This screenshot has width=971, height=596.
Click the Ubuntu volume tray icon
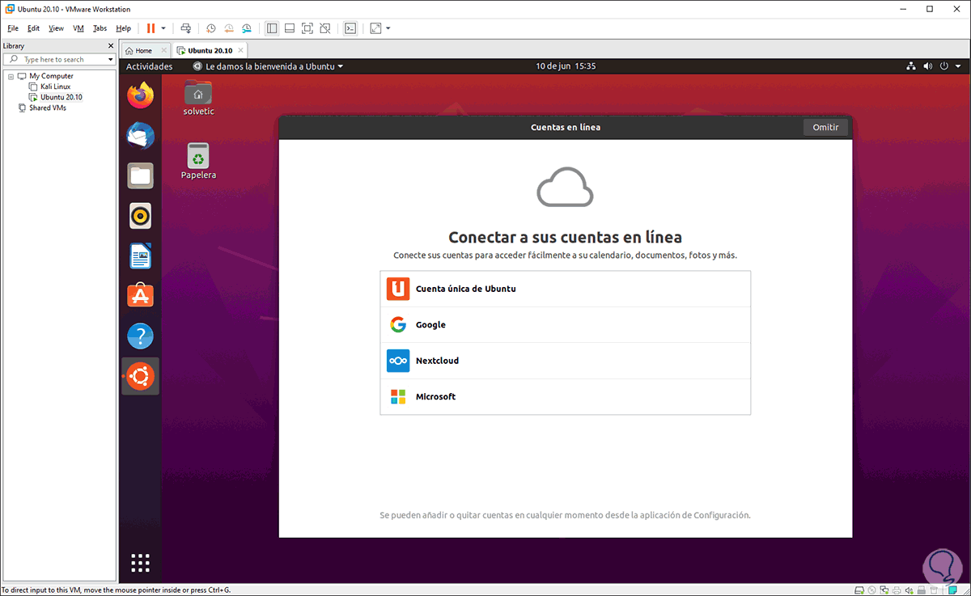927,66
